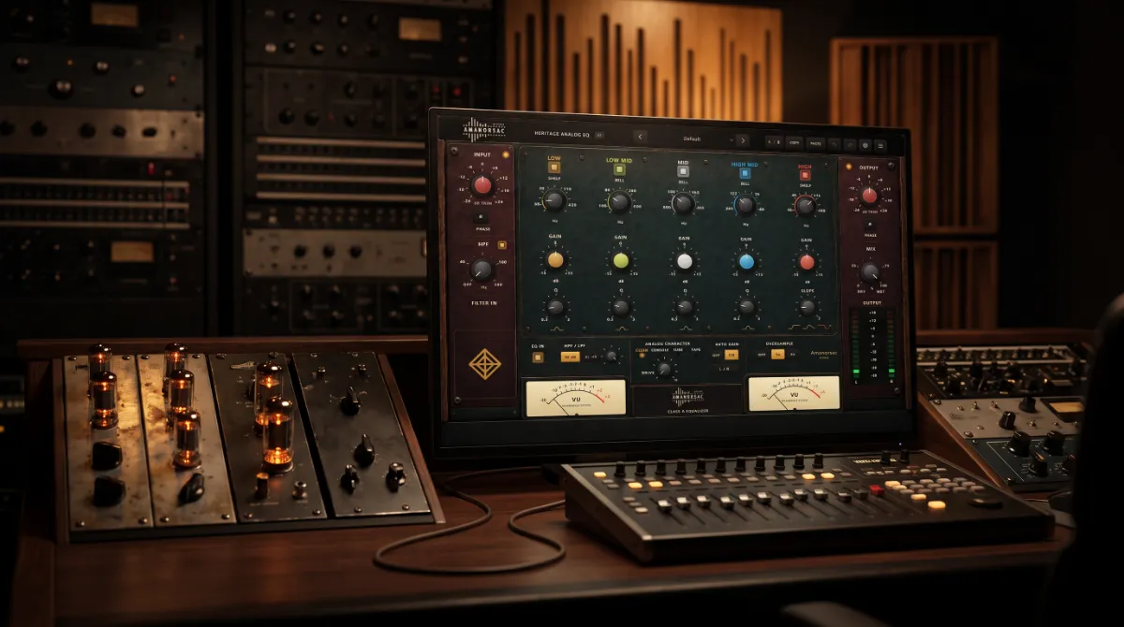Click the COPY button in the header
Screen dimensions: 1124x627
pyautogui.click(x=794, y=142)
